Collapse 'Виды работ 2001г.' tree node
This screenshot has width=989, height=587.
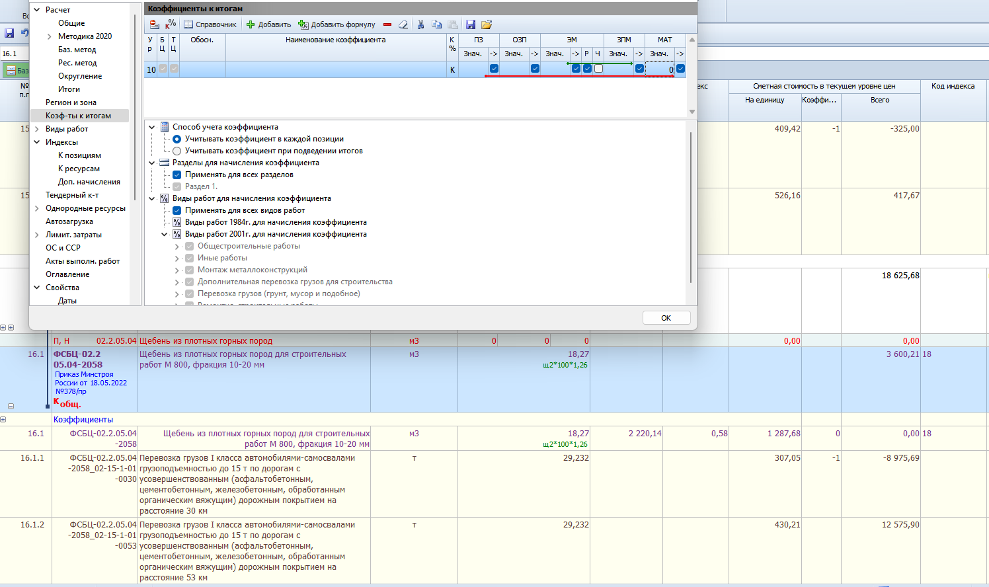click(165, 235)
